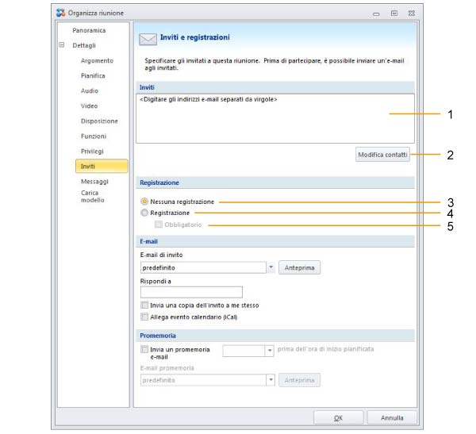Enable Invia una copia dell'invito a me stesso
476x434 pixels.
pyautogui.click(x=144, y=305)
